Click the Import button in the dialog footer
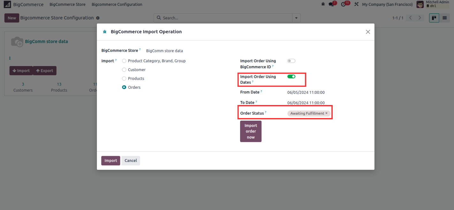The width and height of the screenshot is (454, 210). pos(111,161)
